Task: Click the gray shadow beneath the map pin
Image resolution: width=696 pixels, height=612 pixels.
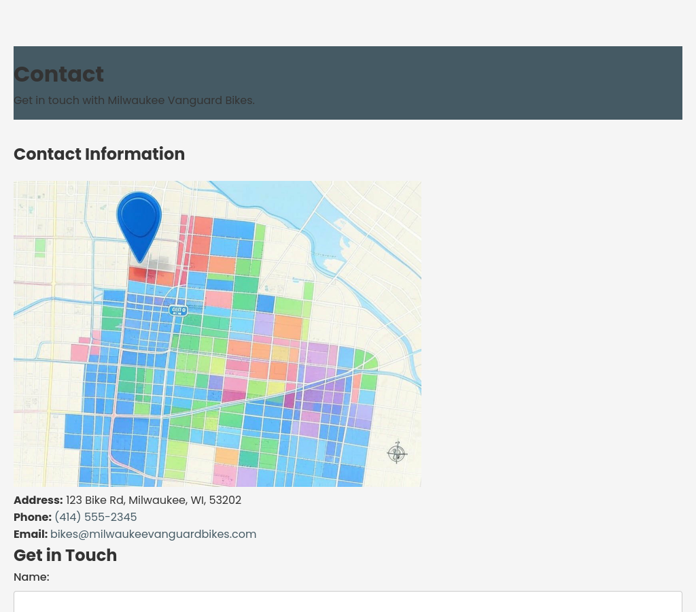Action: 160,265
